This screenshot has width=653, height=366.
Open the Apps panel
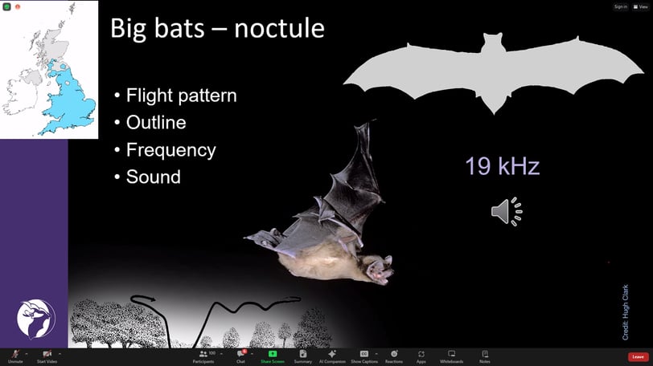pyautogui.click(x=421, y=356)
